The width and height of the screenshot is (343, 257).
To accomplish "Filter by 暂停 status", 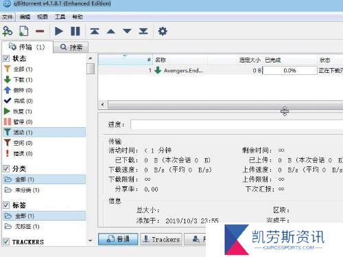I will 45,122.
